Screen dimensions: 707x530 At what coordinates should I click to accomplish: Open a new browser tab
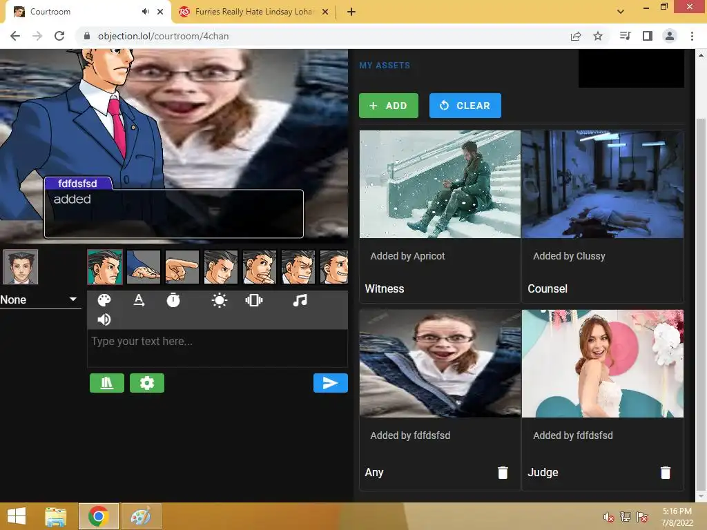click(351, 12)
